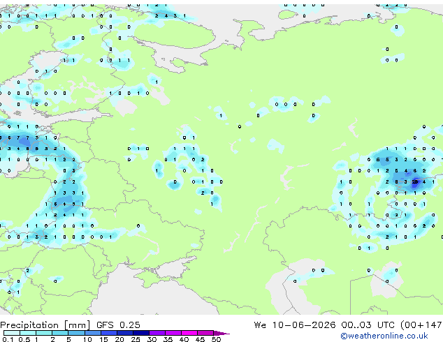
Task: Click the '50' legend scale label
Action: click(216, 339)
